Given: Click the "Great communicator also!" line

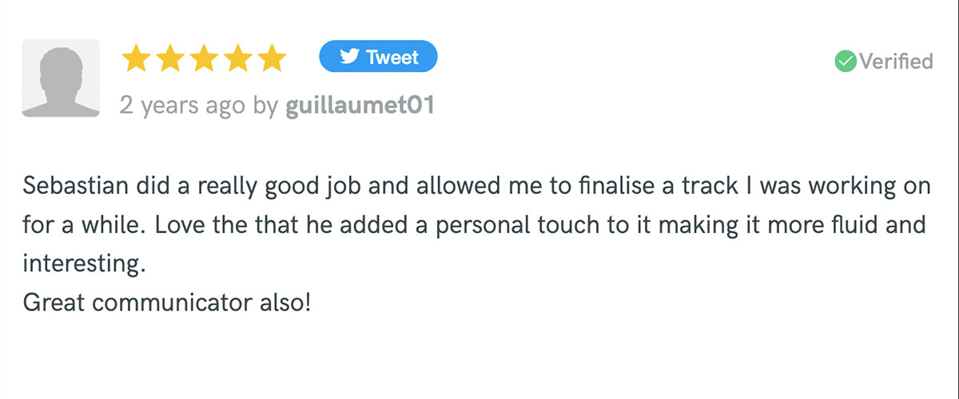Looking at the screenshot, I should (166, 304).
